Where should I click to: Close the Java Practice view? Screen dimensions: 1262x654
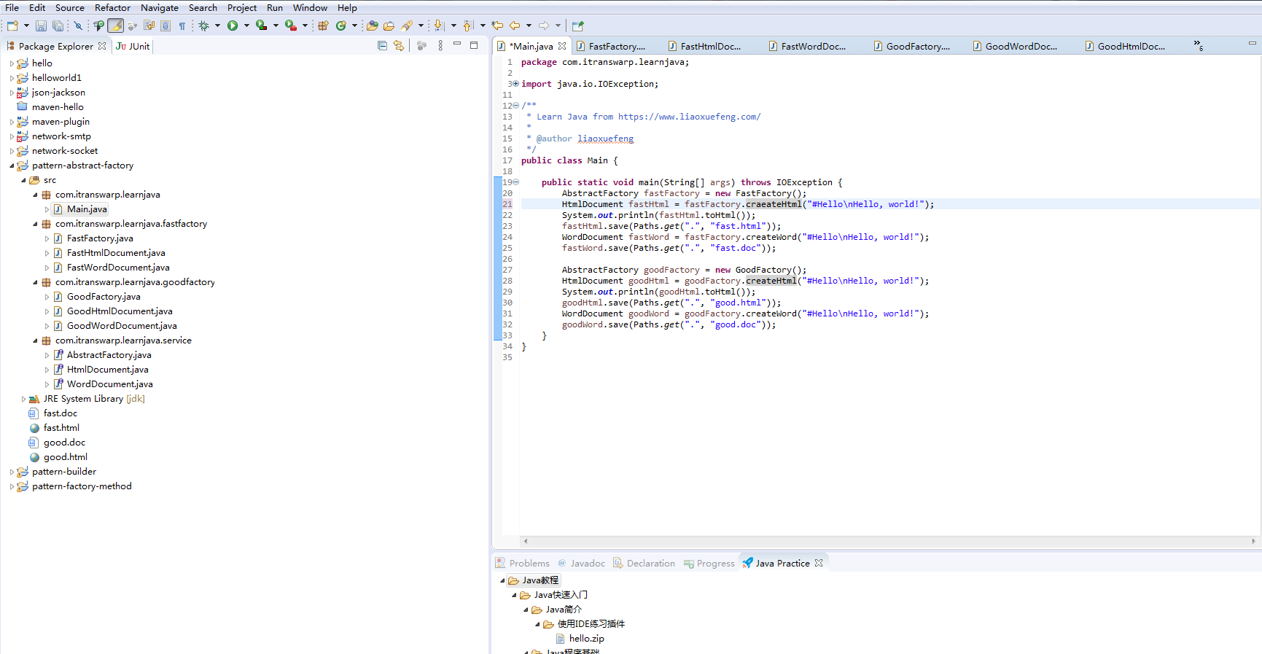coord(819,563)
